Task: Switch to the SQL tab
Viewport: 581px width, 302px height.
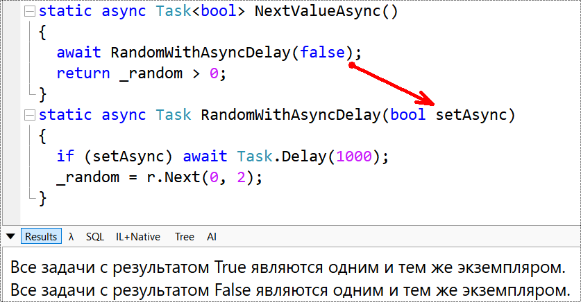Action: [x=95, y=237]
